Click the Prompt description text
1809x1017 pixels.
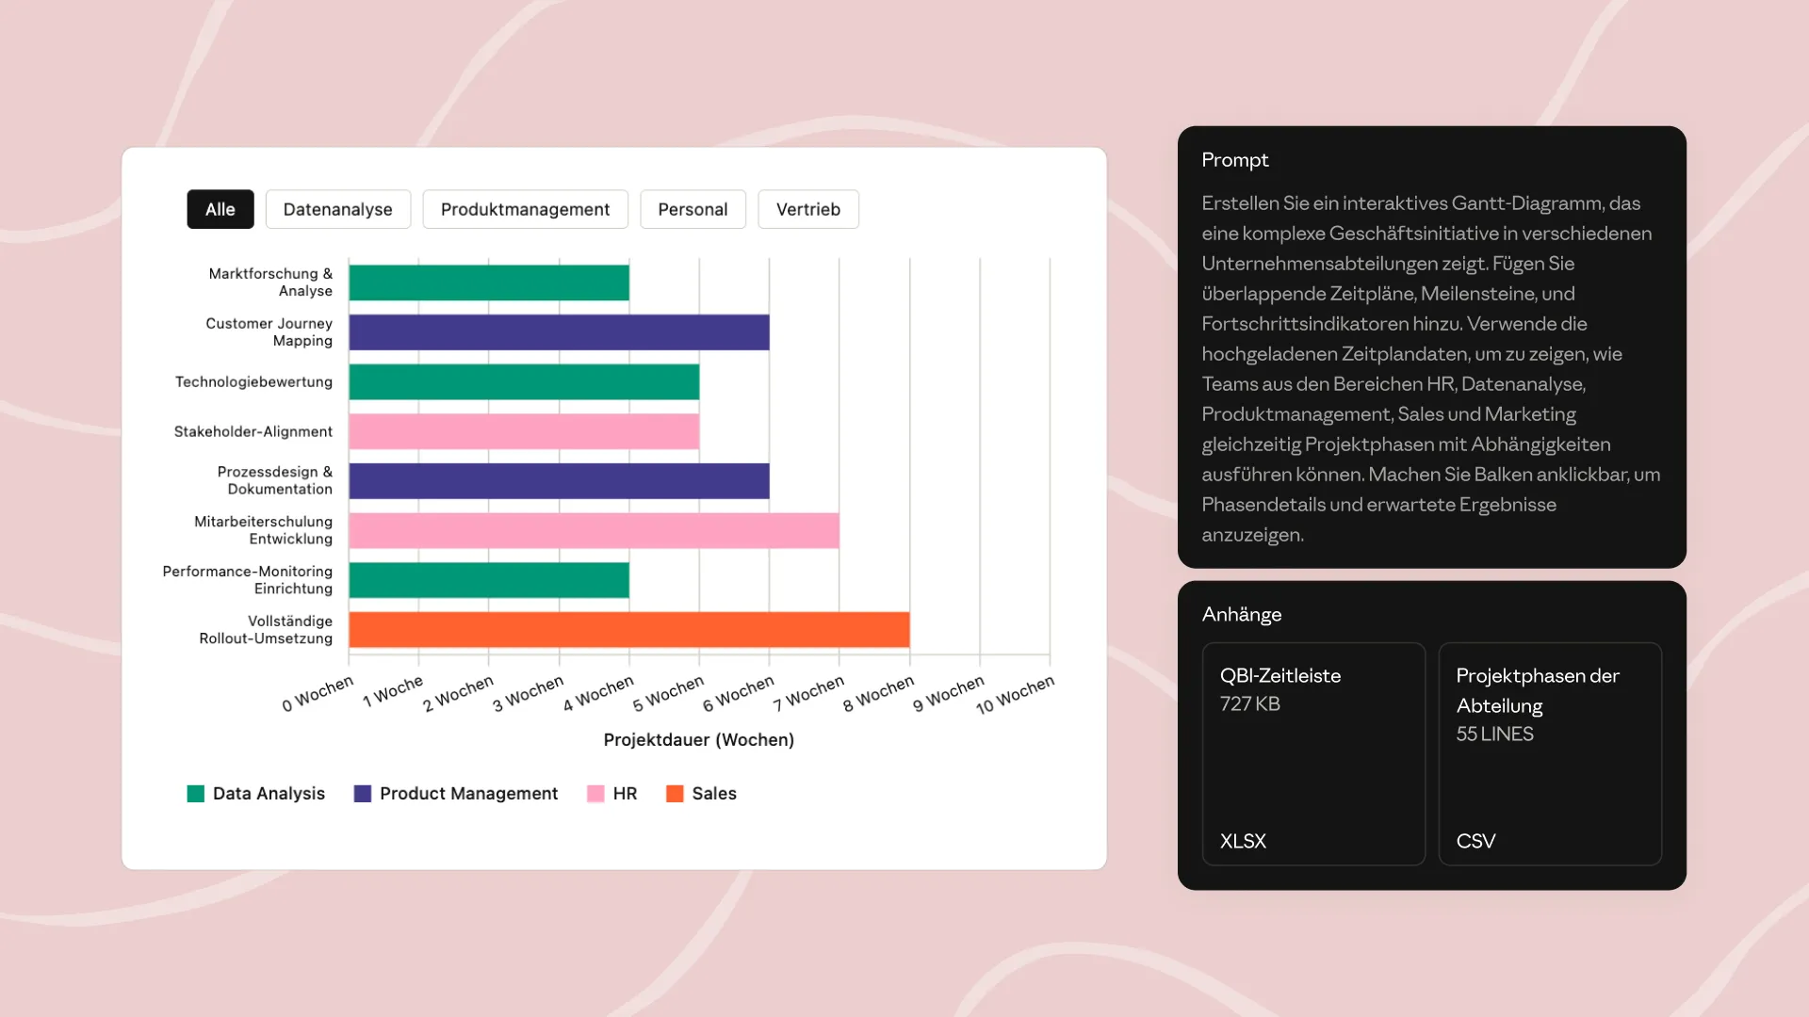tap(1430, 368)
